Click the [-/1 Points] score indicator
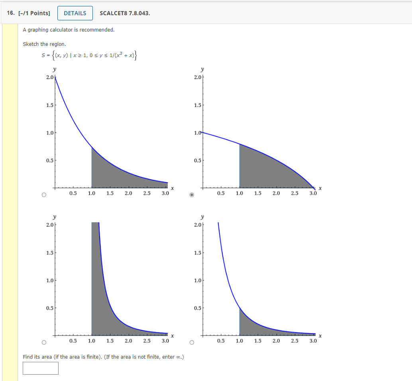Screen dimensions: 412x381 tap(34, 13)
